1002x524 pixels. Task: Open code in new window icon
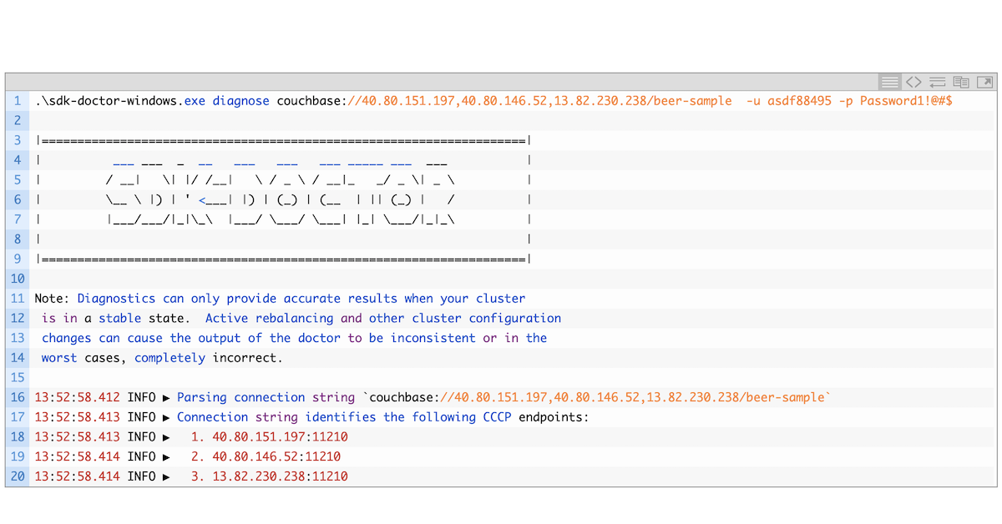pos(985,82)
